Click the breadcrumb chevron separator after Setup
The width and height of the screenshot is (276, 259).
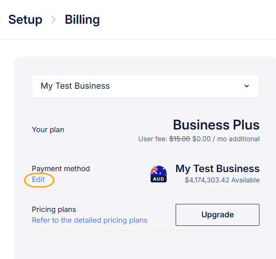pos(54,20)
